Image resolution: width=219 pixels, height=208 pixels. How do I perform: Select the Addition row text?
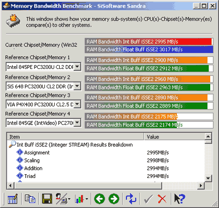(33, 168)
